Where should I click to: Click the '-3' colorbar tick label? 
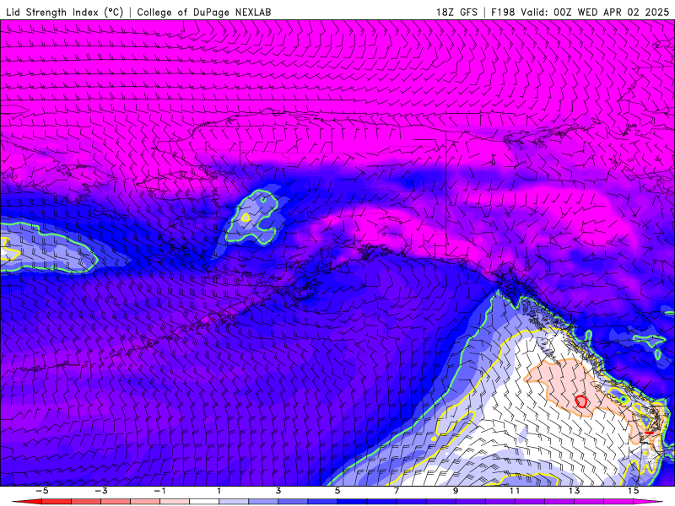(100, 491)
